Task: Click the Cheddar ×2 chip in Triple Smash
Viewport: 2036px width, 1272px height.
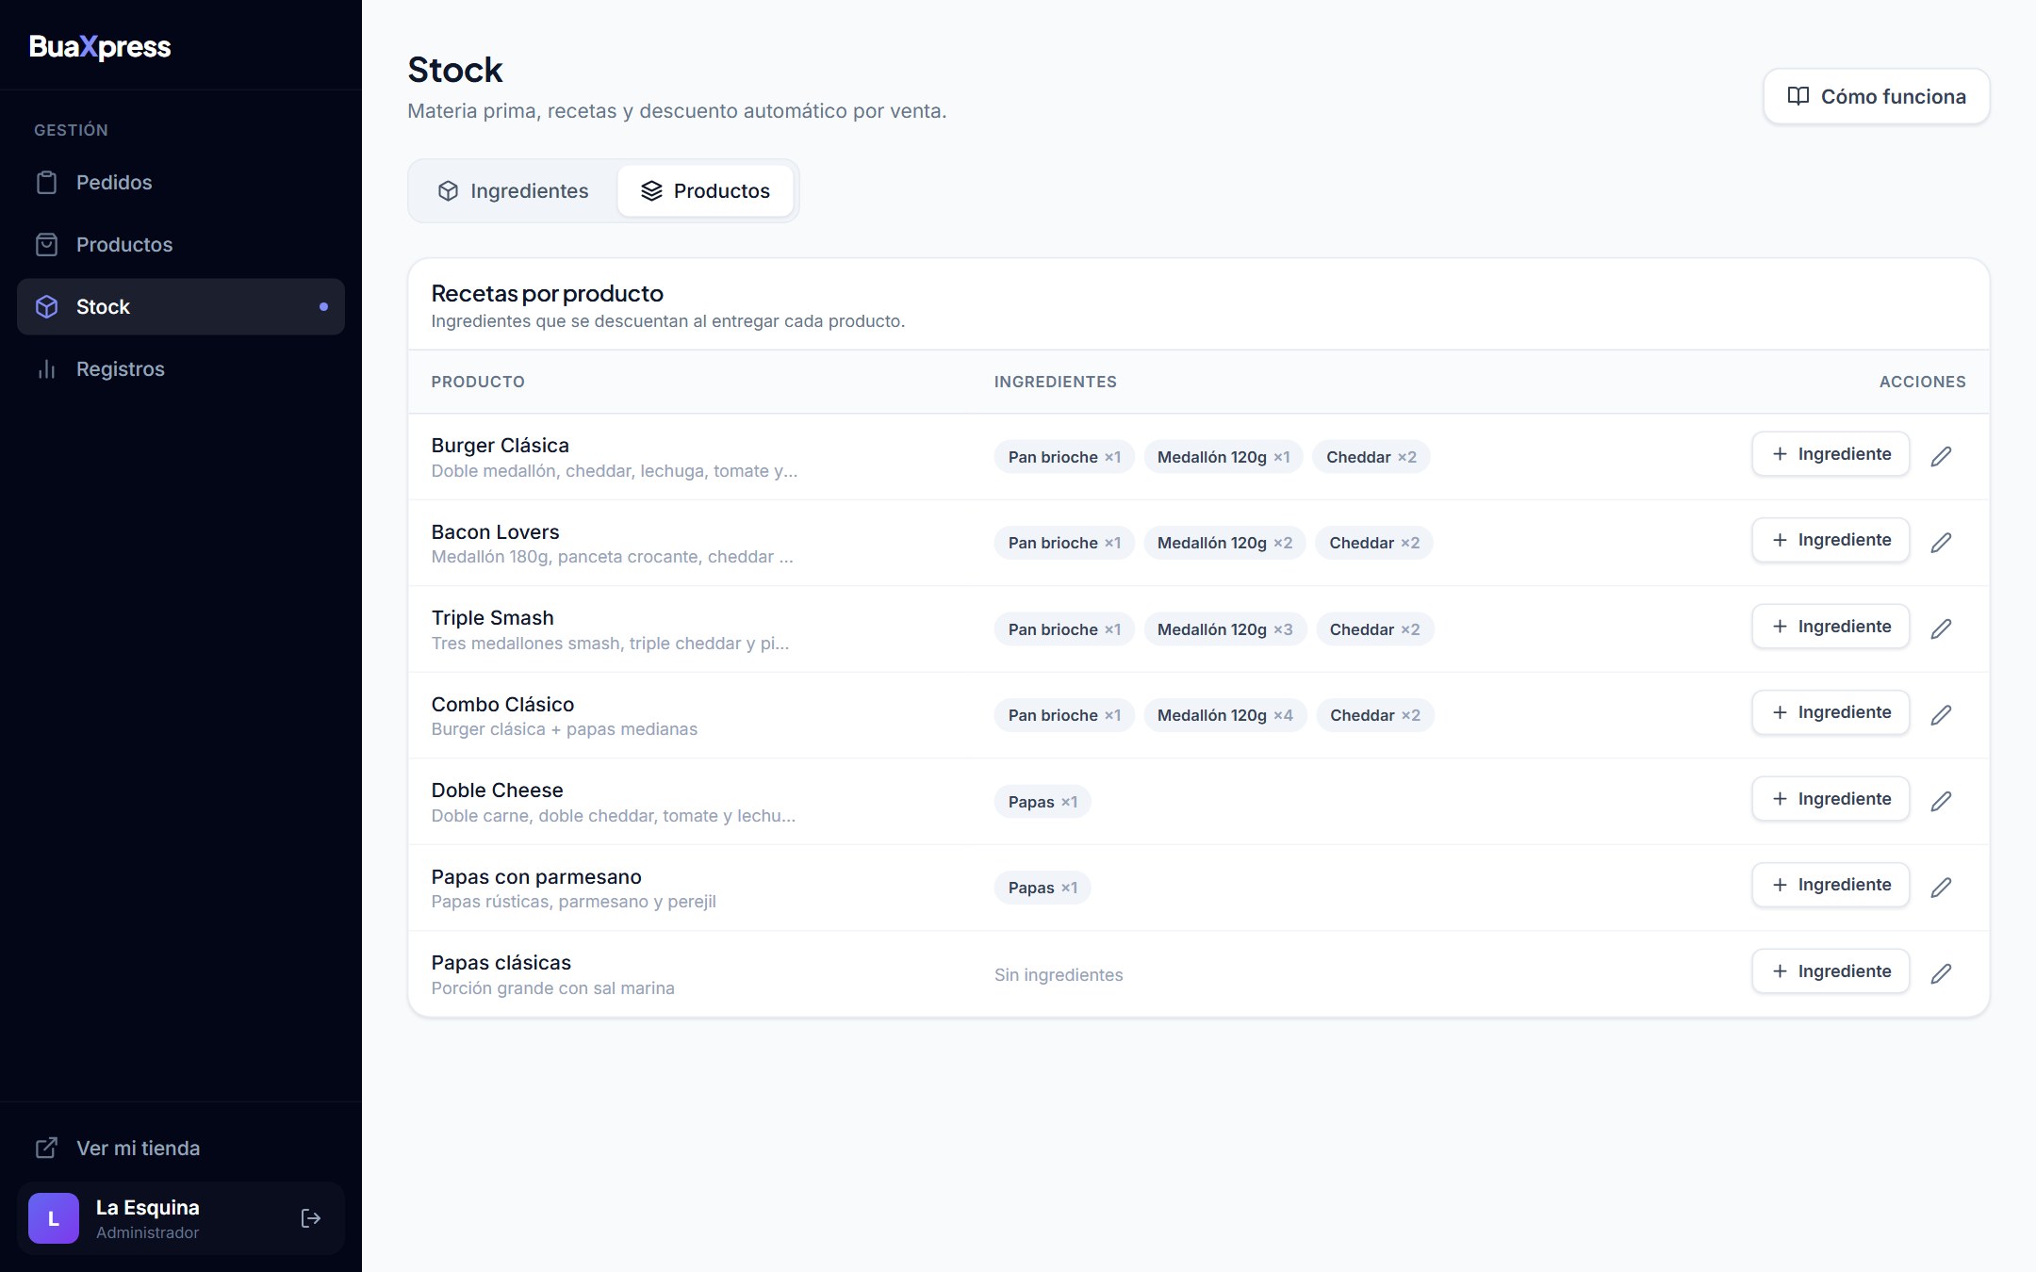Action: tap(1374, 629)
